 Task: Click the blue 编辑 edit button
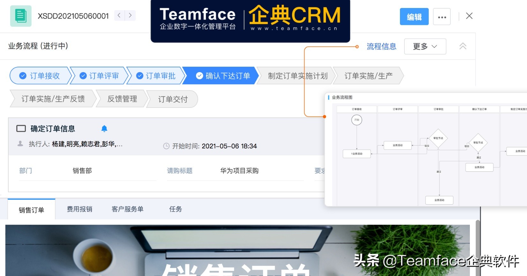point(414,17)
